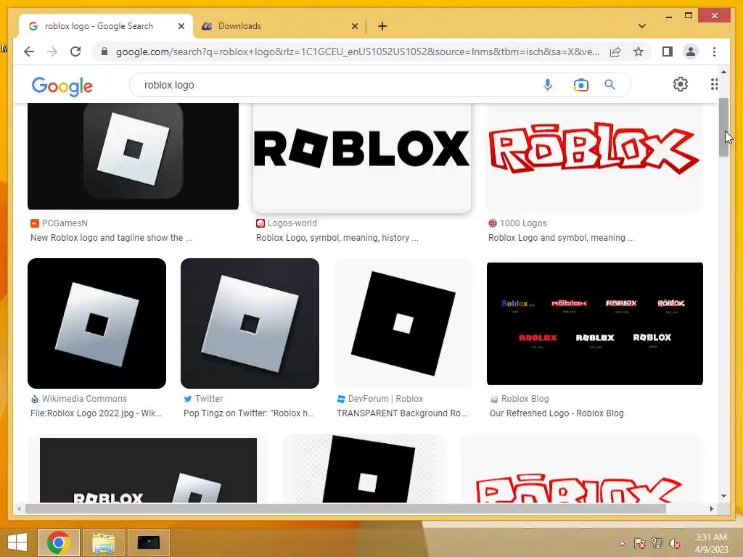Click the muted volume tray icon
Viewport: 743px width, 557px height.
tap(675, 543)
